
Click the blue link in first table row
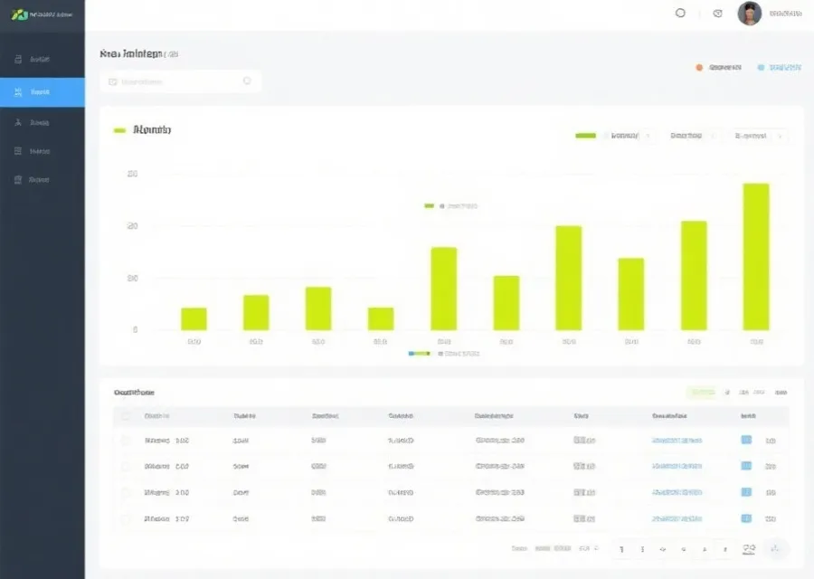click(x=677, y=441)
